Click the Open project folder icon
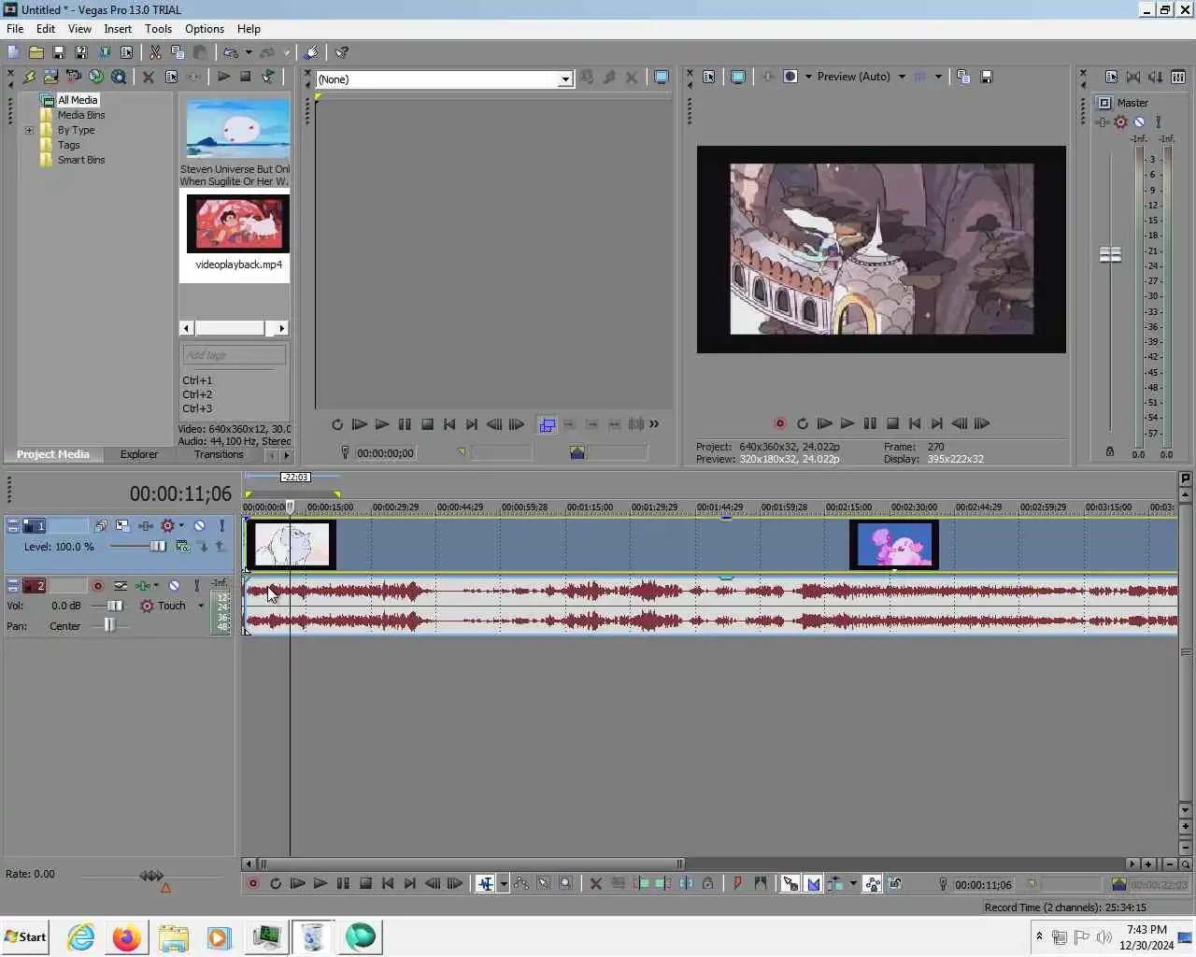Image resolution: width=1196 pixels, height=957 pixels. (36, 53)
